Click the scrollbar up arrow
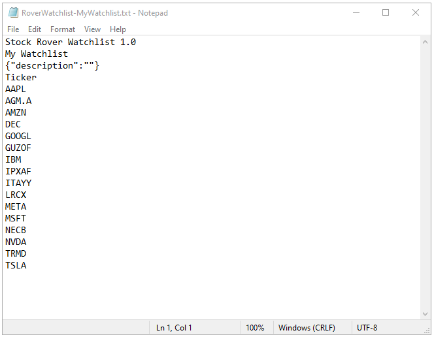Screen dimensions: 434x339 (425, 42)
